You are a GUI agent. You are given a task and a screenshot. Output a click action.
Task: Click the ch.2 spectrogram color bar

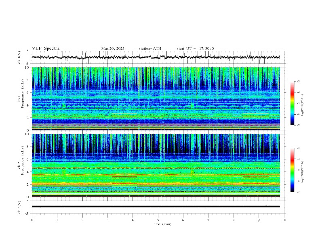(292, 170)
